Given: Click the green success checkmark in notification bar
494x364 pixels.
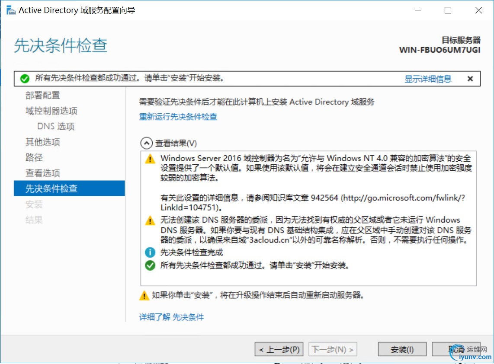Looking at the screenshot, I should click(x=25, y=78).
